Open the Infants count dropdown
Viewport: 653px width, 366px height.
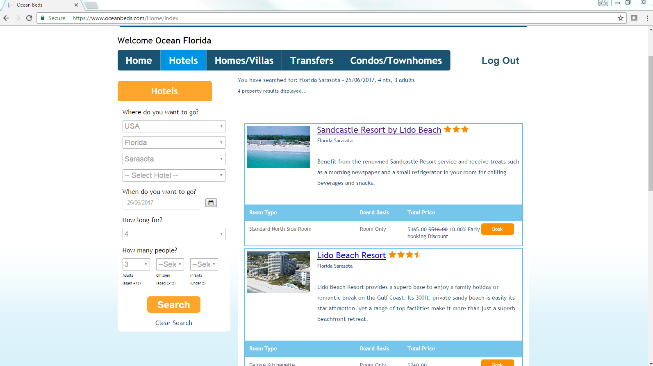click(x=204, y=264)
